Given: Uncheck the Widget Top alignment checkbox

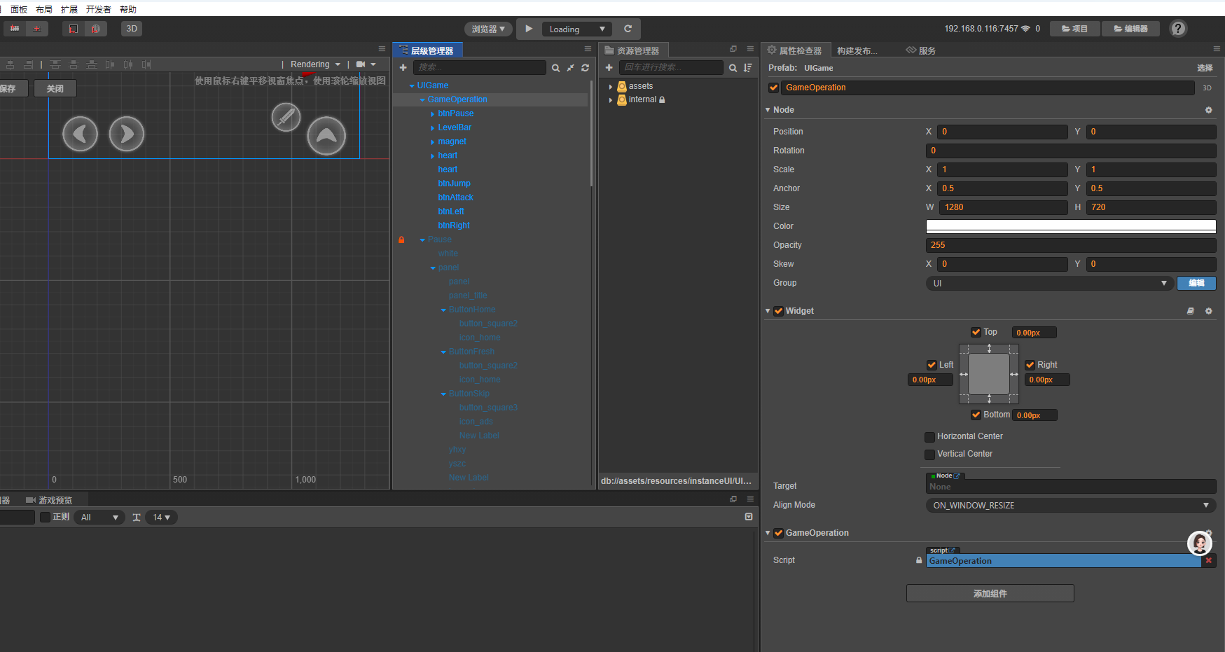Looking at the screenshot, I should point(976,332).
